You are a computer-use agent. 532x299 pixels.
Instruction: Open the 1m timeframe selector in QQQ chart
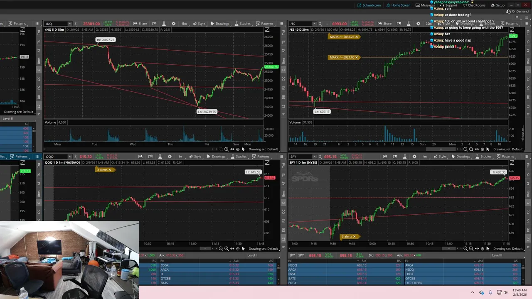click(180, 157)
